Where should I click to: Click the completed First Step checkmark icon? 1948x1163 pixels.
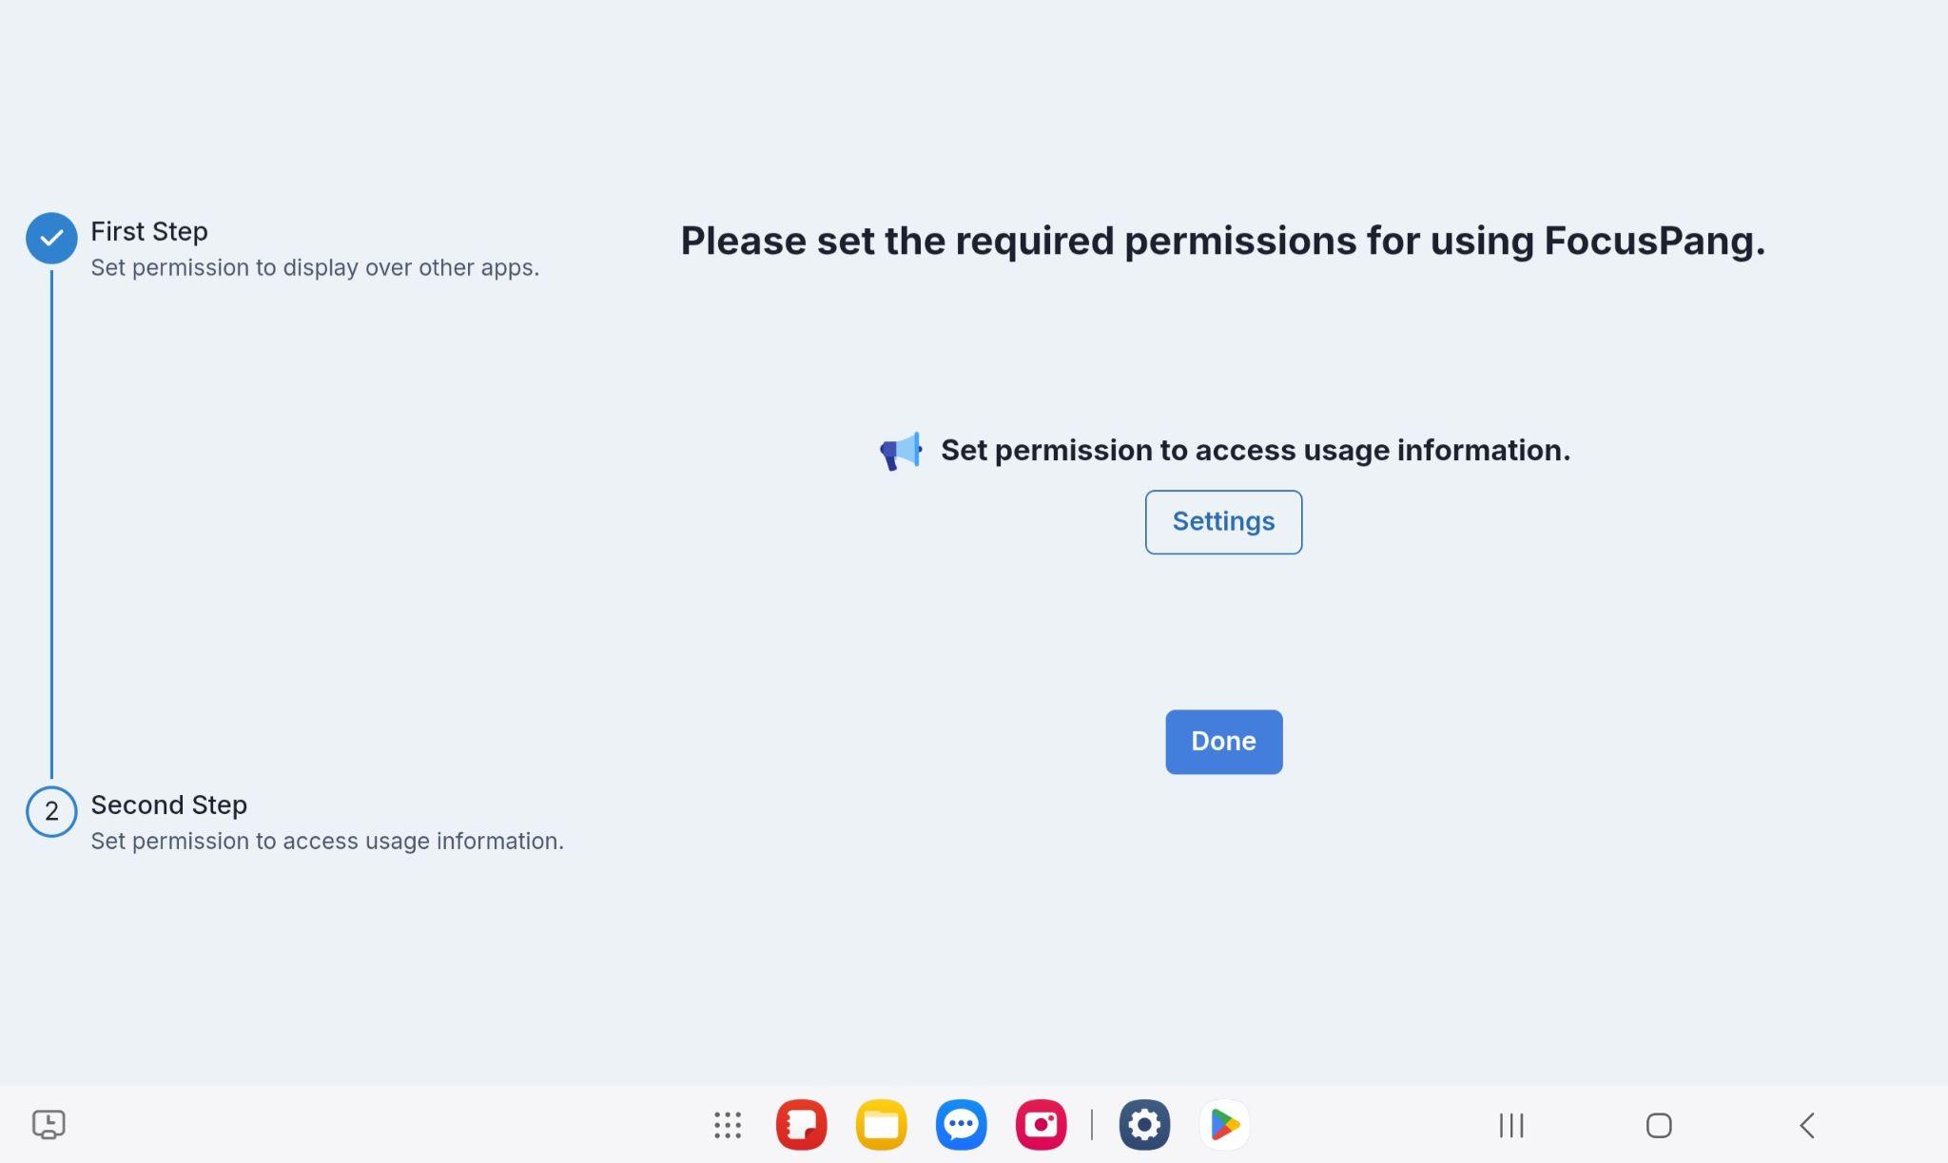click(x=51, y=238)
